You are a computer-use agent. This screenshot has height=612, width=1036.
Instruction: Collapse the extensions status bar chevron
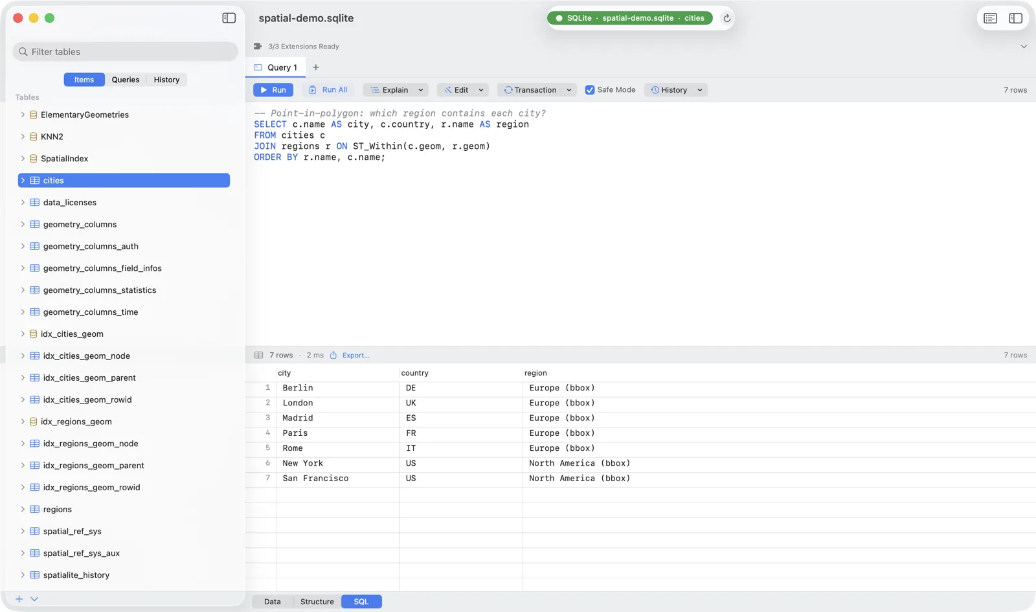[x=1024, y=47]
